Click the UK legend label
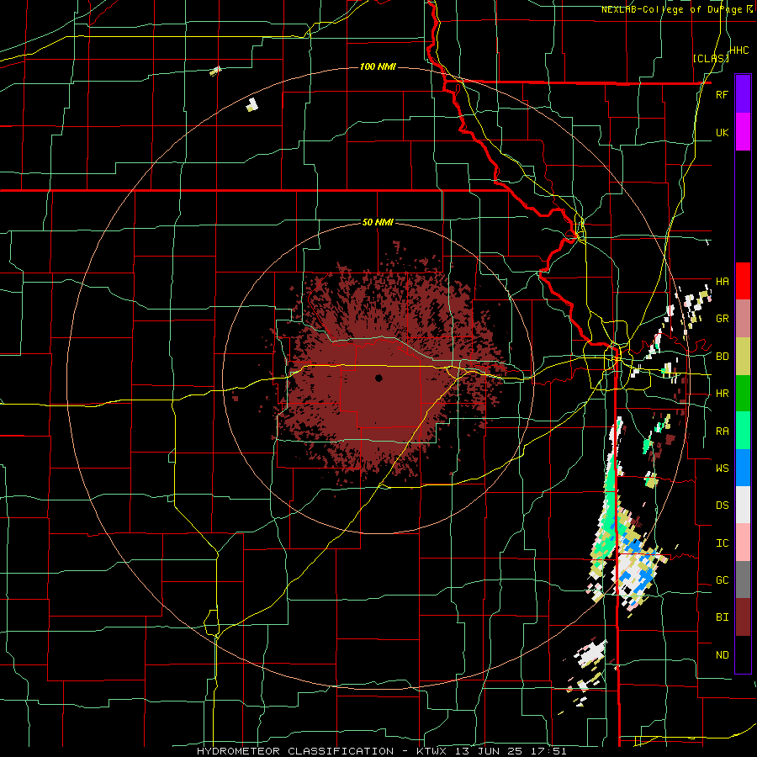The image size is (757, 757). coord(722,132)
